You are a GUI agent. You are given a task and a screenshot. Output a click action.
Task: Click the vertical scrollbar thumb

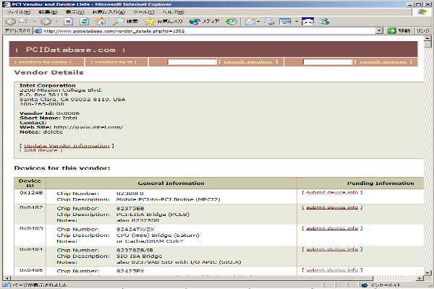click(427, 45)
